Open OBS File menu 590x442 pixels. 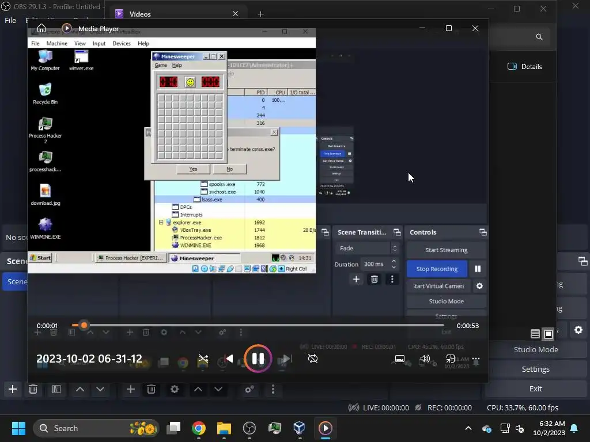click(10, 20)
